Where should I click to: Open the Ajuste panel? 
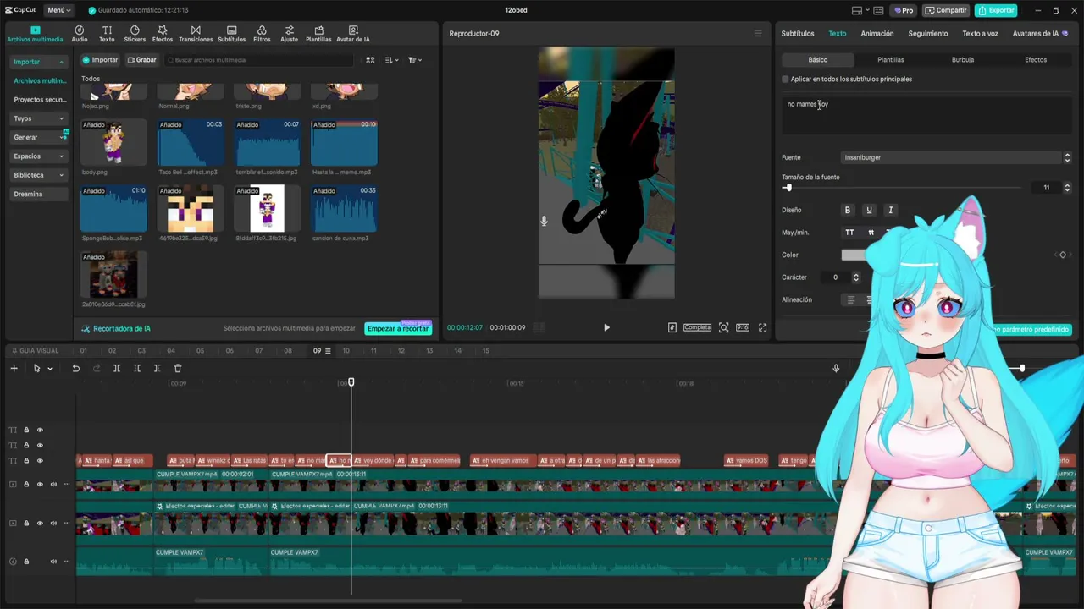pos(289,34)
